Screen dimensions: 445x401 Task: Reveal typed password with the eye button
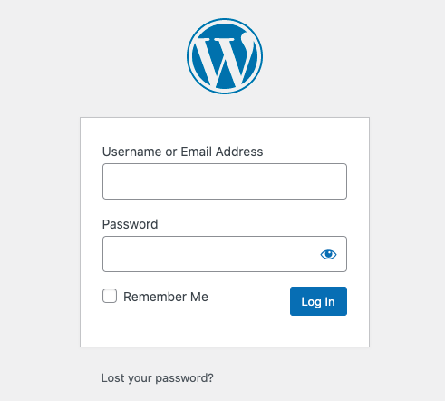point(328,254)
